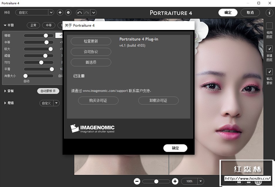Click 确定 in the main toolbar
The height and width of the screenshot is (187, 275).
click(x=228, y=12)
